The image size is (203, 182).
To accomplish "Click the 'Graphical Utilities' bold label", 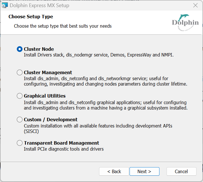I will (x=45, y=96).
